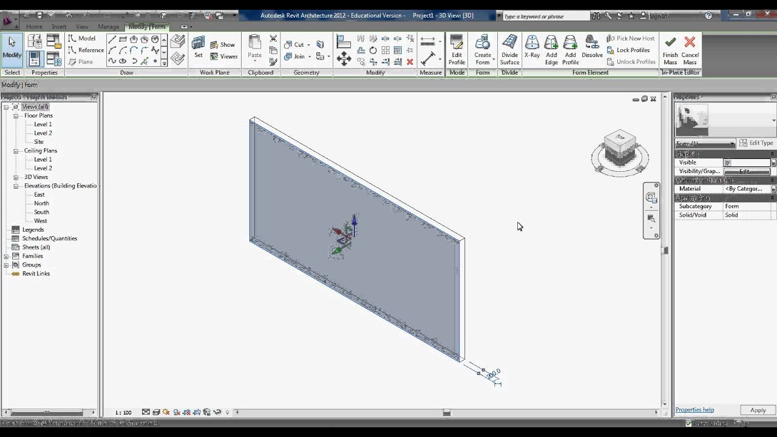Click the Reference line option
777x437 pixels.
(x=86, y=50)
